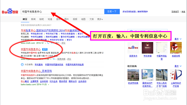Open the 我爱发明 text link
The image size is (187, 105).
coord(176,56)
